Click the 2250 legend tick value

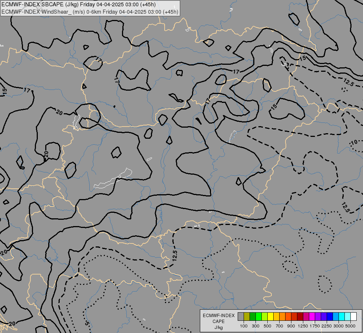[x=327, y=326]
